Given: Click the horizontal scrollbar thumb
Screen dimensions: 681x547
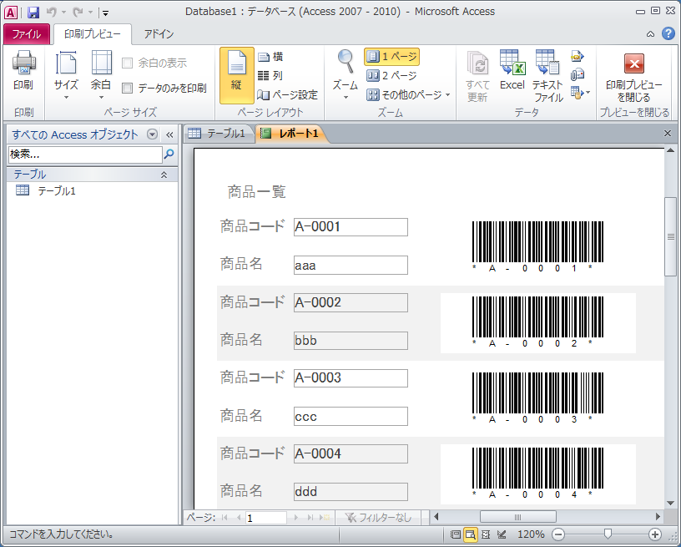Looking at the screenshot, I should pyautogui.click(x=517, y=517).
